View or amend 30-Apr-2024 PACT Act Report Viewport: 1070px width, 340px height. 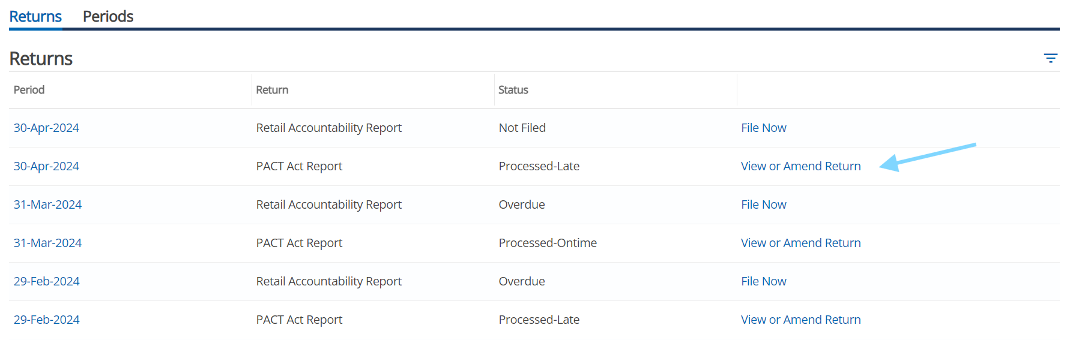[800, 166]
